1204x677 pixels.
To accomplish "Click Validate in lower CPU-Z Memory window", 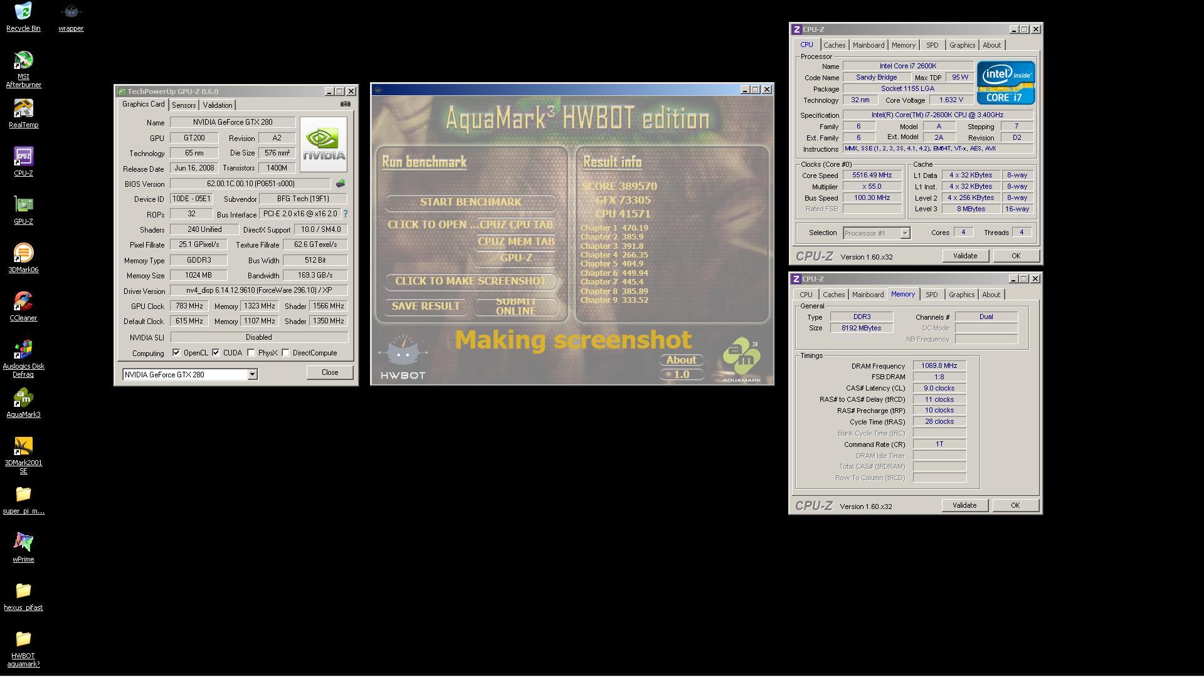I will (x=964, y=505).
